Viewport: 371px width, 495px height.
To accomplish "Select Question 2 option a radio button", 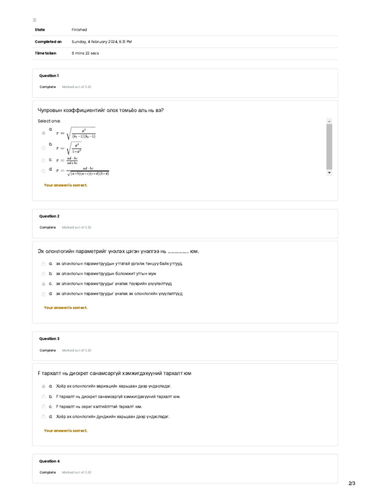I will [43, 264].
